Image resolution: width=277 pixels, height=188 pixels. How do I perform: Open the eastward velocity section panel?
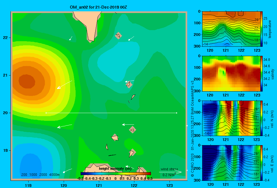click(231, 163)
